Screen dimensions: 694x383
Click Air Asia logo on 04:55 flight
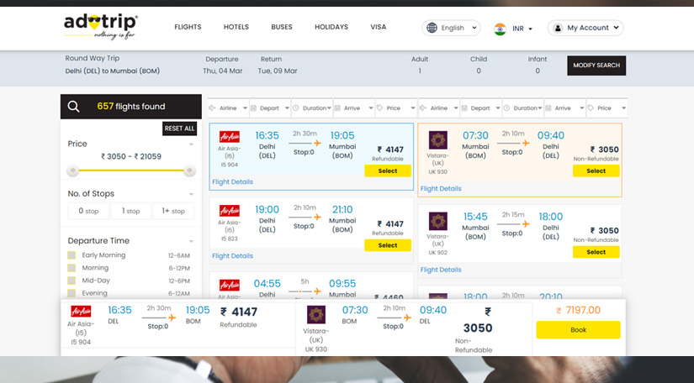coord(230,285)
